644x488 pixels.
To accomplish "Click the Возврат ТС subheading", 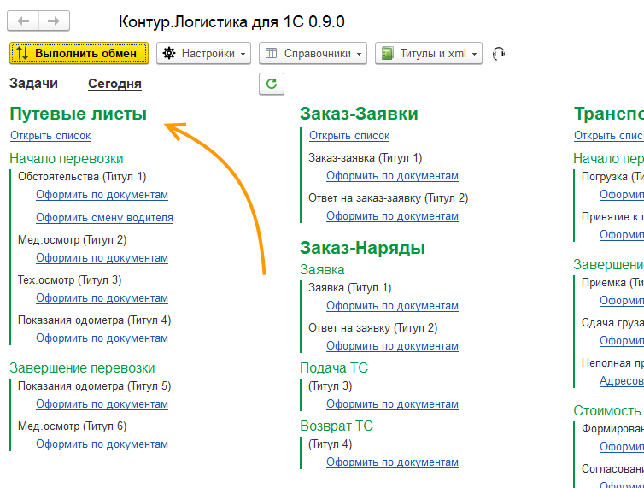I will pos(337,426).
